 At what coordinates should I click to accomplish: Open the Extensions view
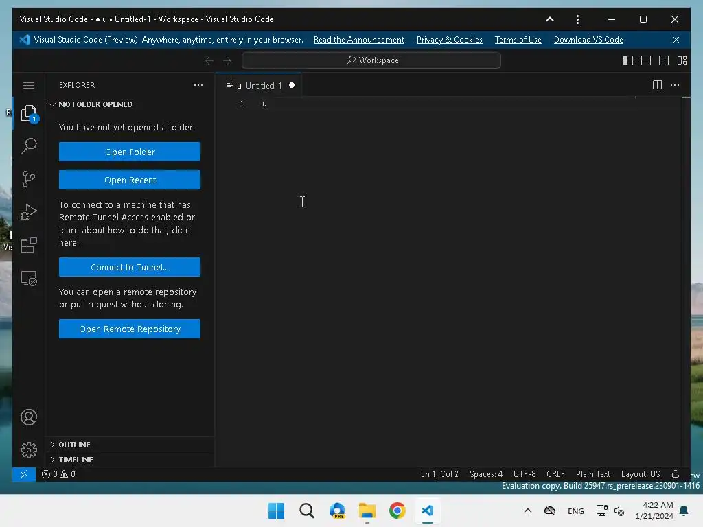(29, 245)
